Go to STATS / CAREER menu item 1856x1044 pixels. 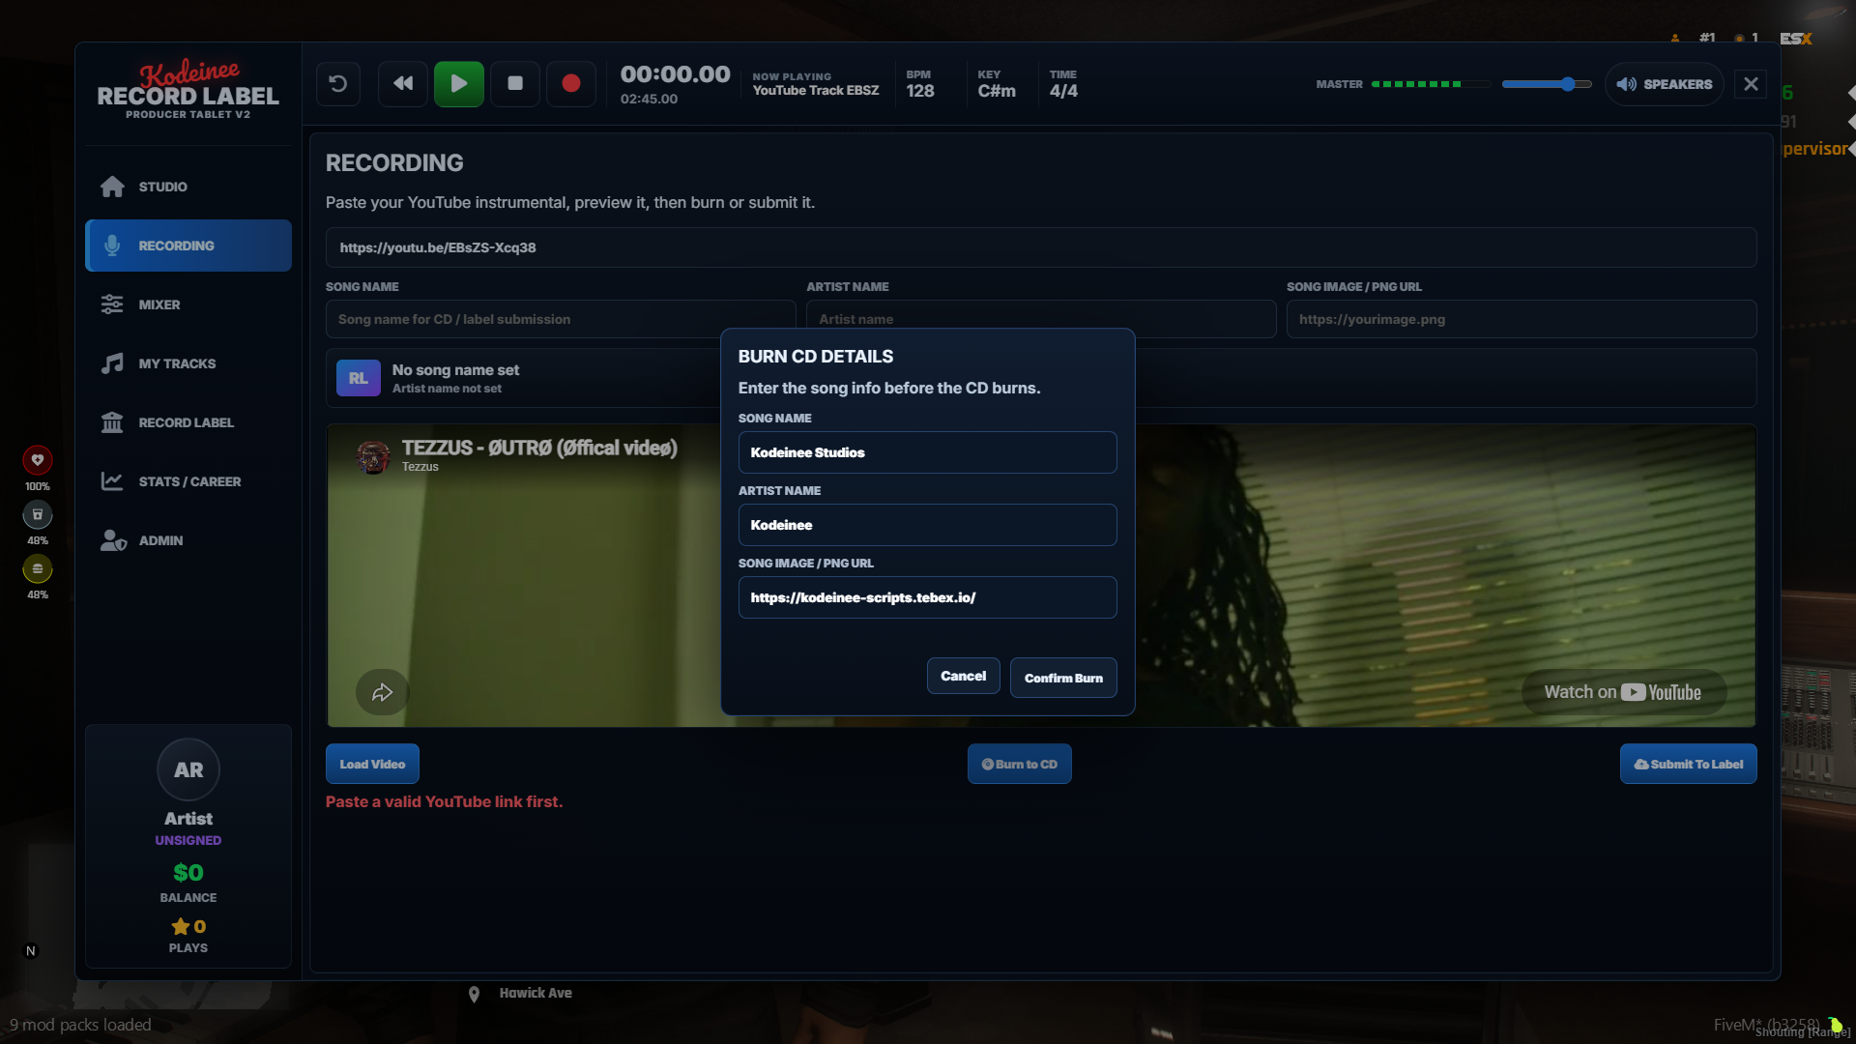click(x=188, y=481)
